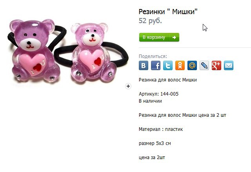Share via the Mail.ru @ icon
This screenshot has width=251, height=172.
click(192, 65)
